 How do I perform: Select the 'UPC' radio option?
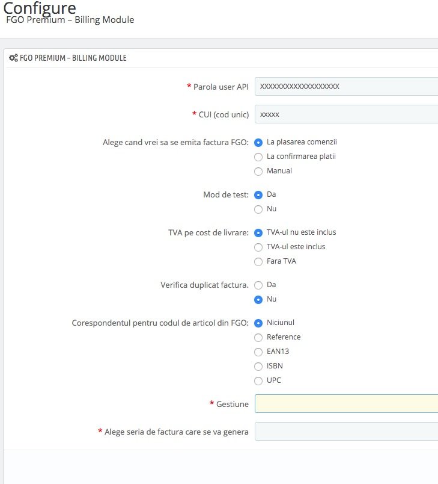258,381
